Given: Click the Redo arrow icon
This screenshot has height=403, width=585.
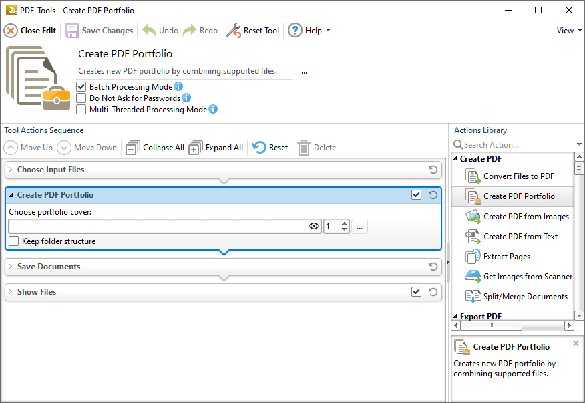Looking at the screenshot, I should coord(190,31).
